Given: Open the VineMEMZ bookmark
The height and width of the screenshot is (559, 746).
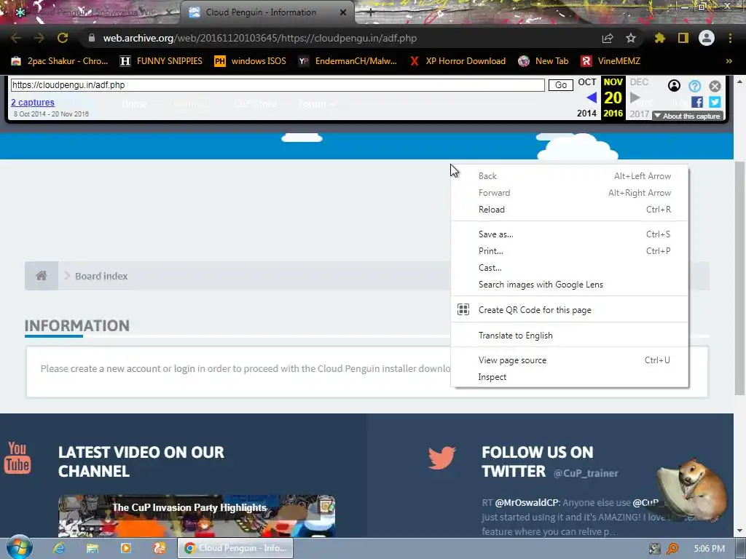Looking at the screenshot, I should pos(610,61).
